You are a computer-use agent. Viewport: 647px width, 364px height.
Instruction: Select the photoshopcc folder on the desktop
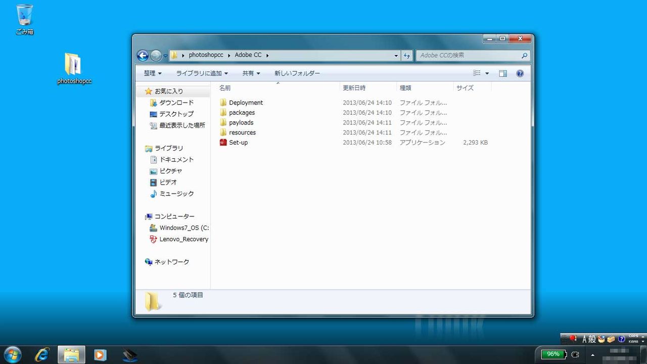pos(74,69)
